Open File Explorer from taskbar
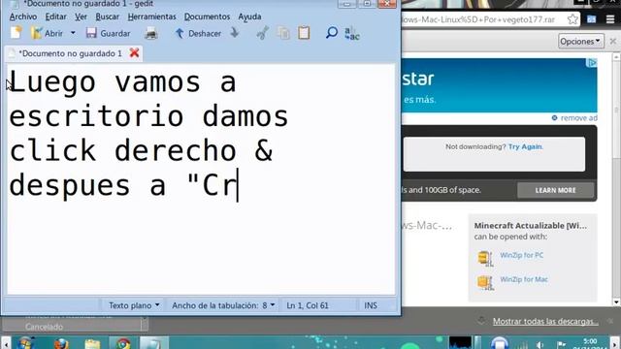This screenshot has height=349, width=621. (92, 343)
